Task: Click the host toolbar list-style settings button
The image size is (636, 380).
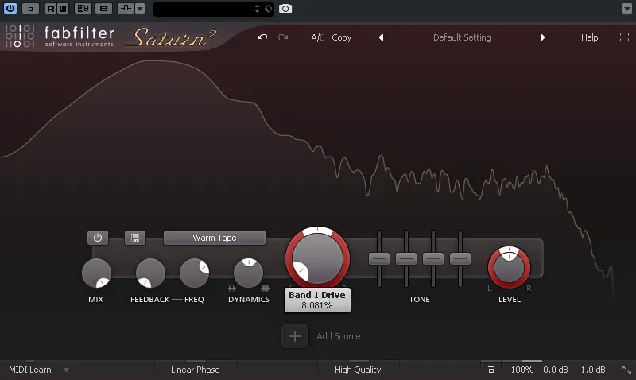Action: (x=104, y=8)
